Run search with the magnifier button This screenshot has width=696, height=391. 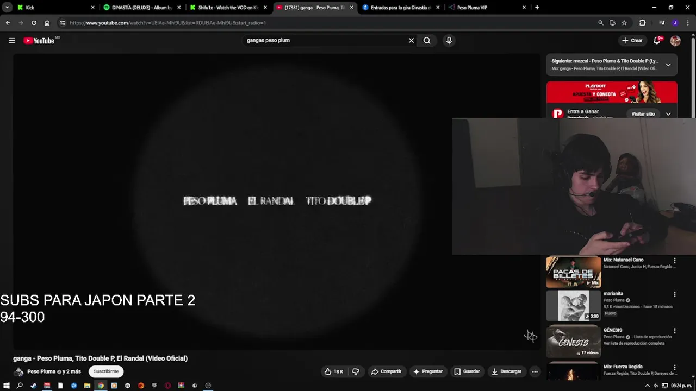[427, 40]
